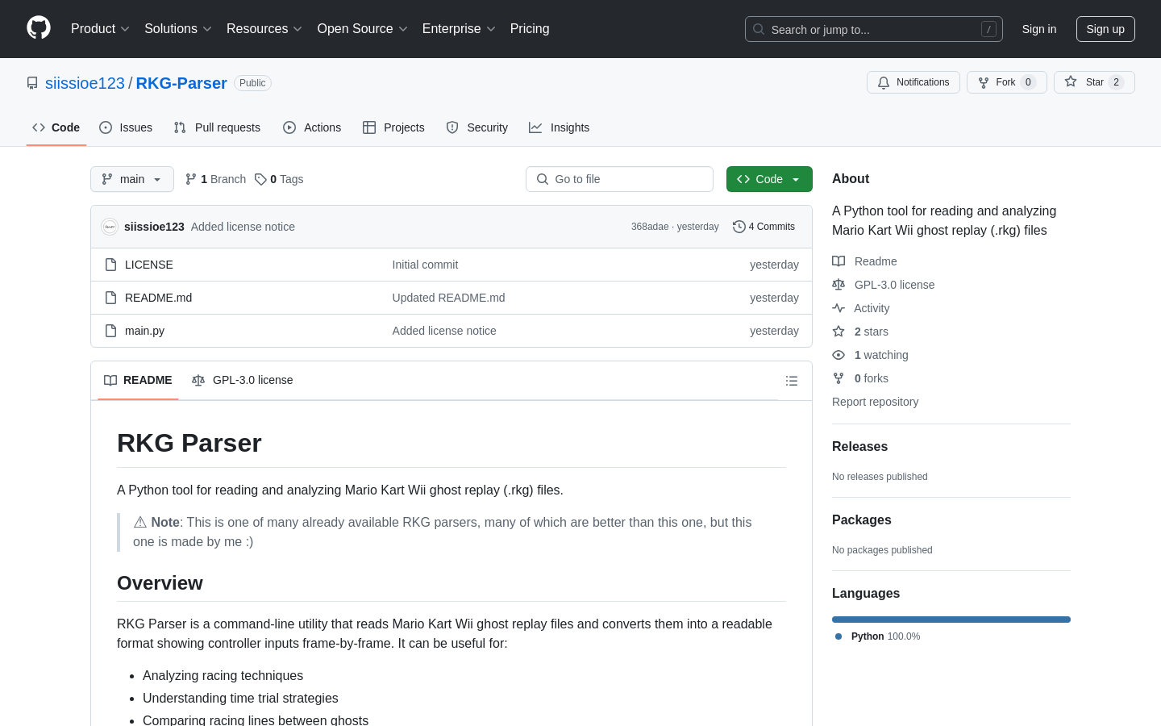Click the Insights graph icon
The width and height of the screenshot is (1161, 726).
pos(535,127)
